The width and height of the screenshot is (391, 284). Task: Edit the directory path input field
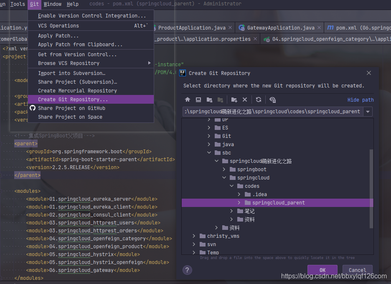click(x=273, y=112)
